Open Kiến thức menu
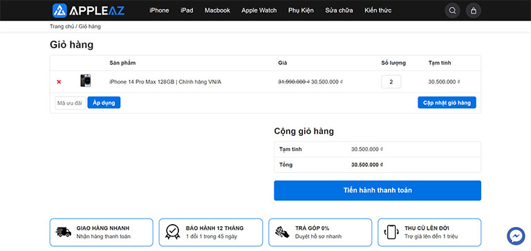 tap(378, 10)
